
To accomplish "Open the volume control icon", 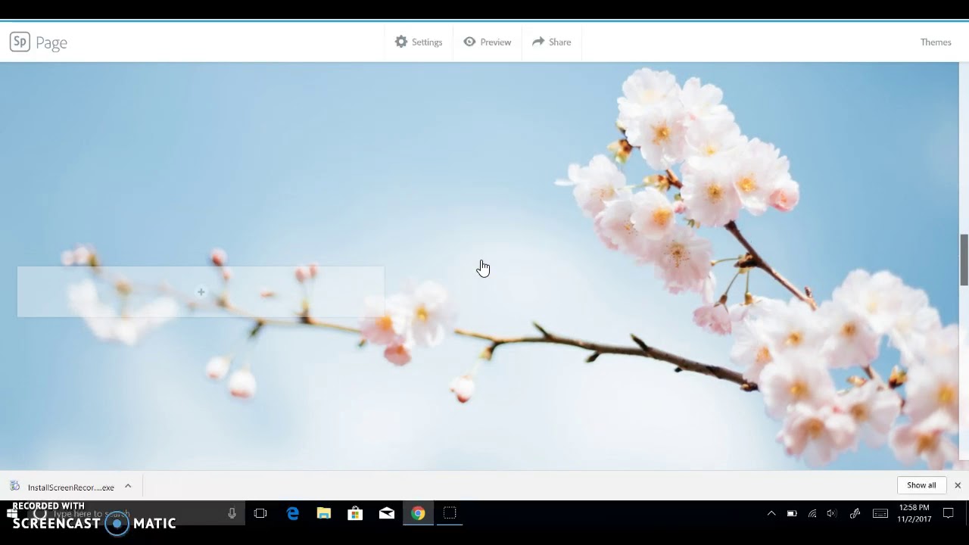I will (832, 513).
